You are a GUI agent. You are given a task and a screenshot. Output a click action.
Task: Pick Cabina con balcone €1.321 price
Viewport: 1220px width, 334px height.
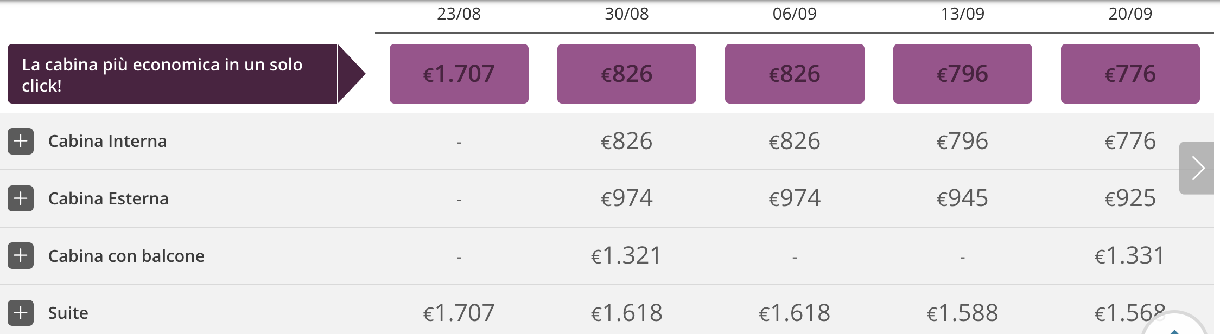point(627,256)
